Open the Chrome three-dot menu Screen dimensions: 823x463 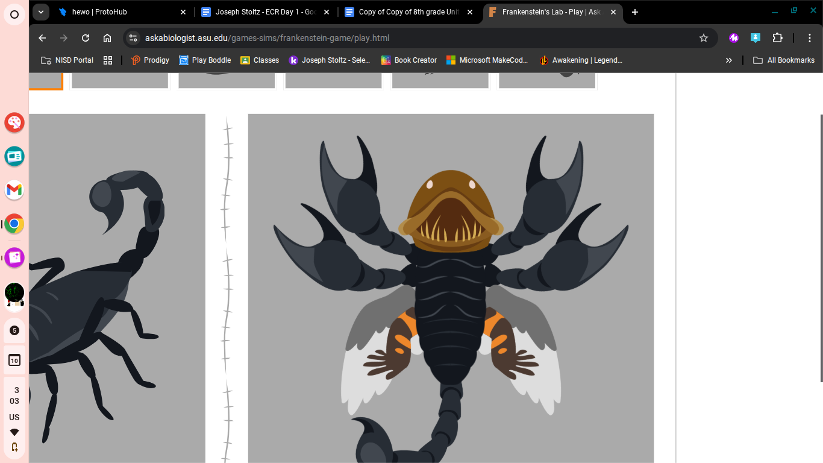810,37
